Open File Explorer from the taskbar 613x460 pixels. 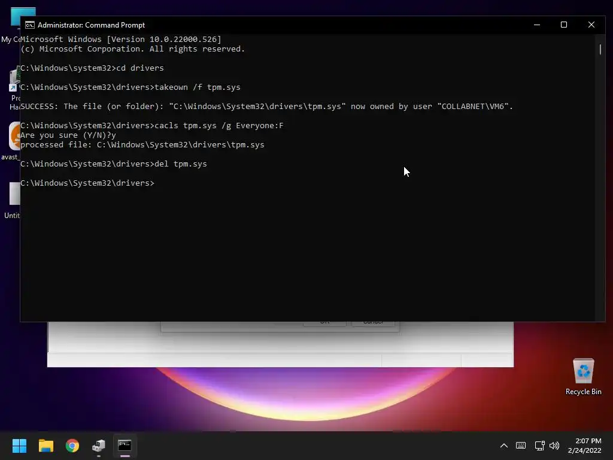[x=45, y=446]
